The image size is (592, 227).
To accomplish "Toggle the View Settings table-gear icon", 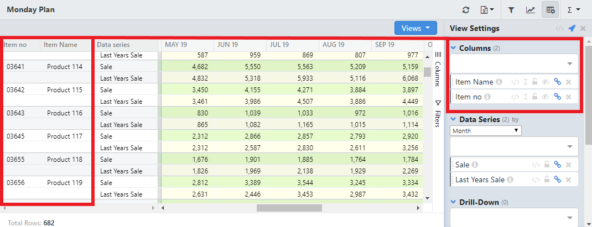I will (x=550, y=10).
